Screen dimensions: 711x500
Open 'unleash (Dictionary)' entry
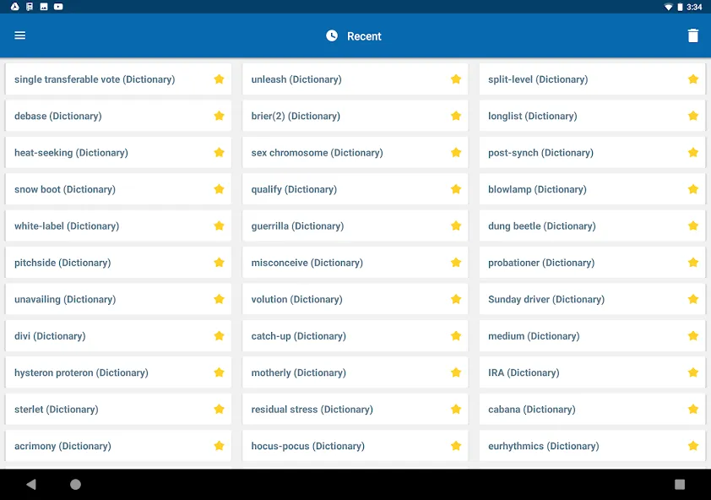tap(355, 79)
